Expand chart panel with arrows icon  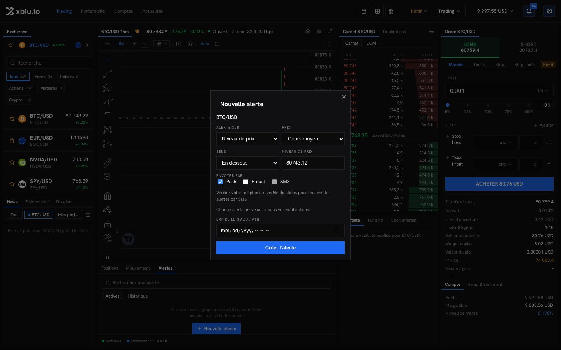(330, 31)
